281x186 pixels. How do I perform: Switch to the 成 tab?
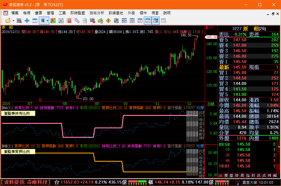(264, 176)
